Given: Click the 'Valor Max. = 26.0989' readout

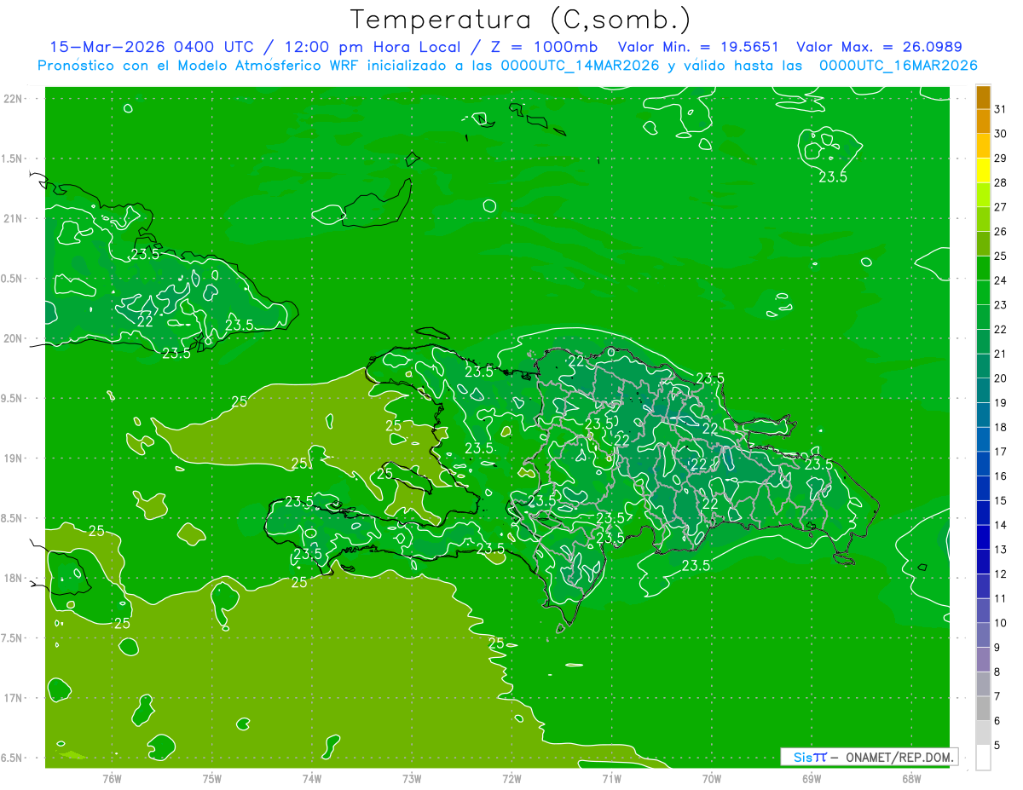Looking at the screenshot, I should (878, 47).
